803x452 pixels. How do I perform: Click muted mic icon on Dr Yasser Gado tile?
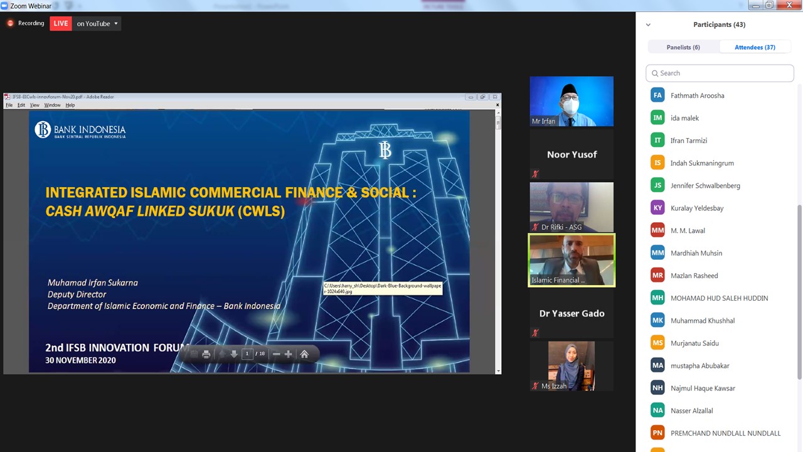(535, 333)
